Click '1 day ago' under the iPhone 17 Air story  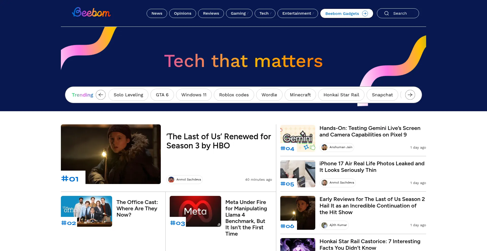tap(418, 183)
